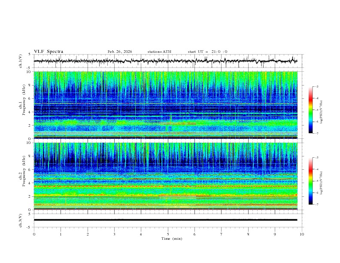The image size is (340, 263).
Task: Click the time axis tick label "8"
Action: (x=248, y=234)
